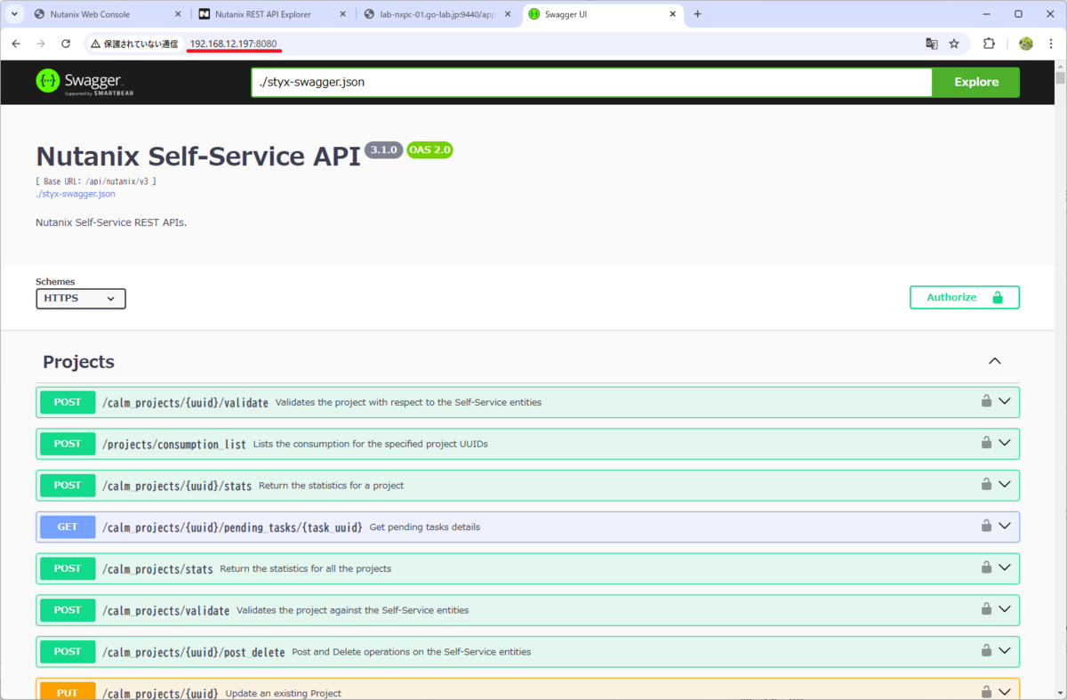Viewport: 1067px width, 700px height.
Task: Close the Nutanix REST API Explorer tab
Action: [342, 14]
